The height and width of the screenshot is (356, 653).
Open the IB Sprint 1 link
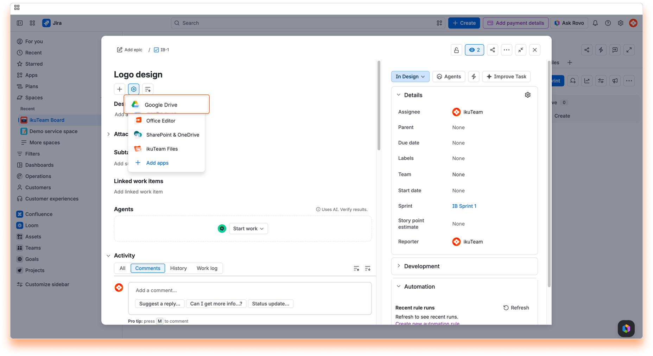[464, 206]
